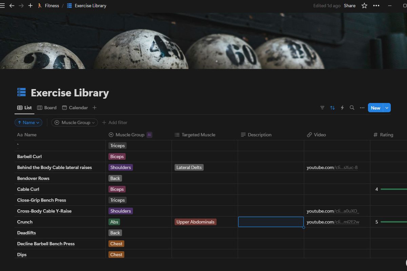Click the Barbell Curl Description cell
Screen dimensions: 407x271
coord(271,157)
